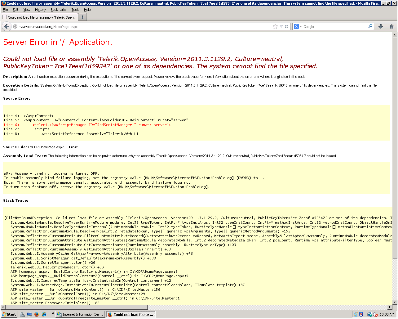This screenshot has width=398, height=319.
Task: Click the magnifier search icon
Action: (x=370, y=27)
